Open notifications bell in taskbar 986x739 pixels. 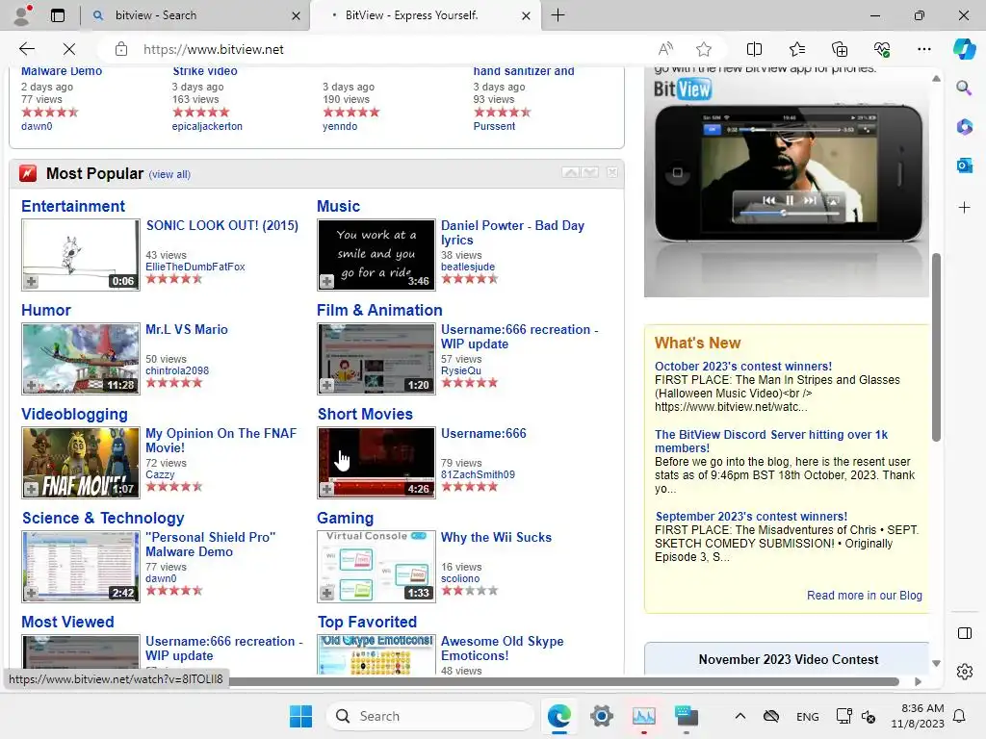click(x=960, y=716)
